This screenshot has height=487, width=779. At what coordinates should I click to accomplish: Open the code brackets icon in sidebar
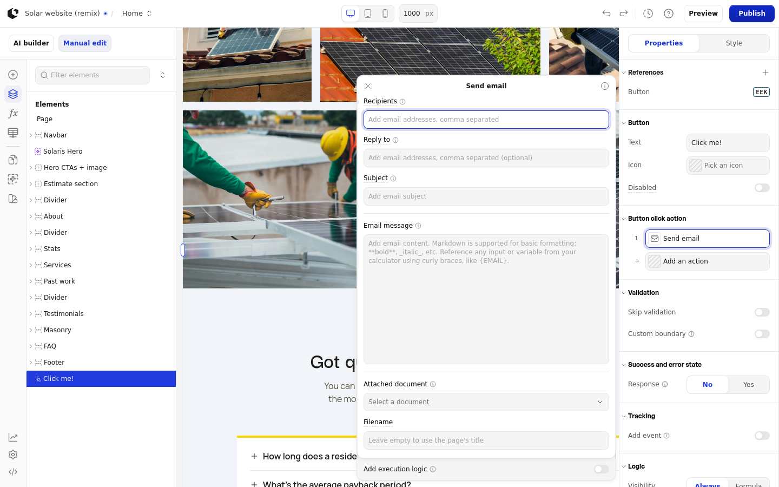point(13,472)
